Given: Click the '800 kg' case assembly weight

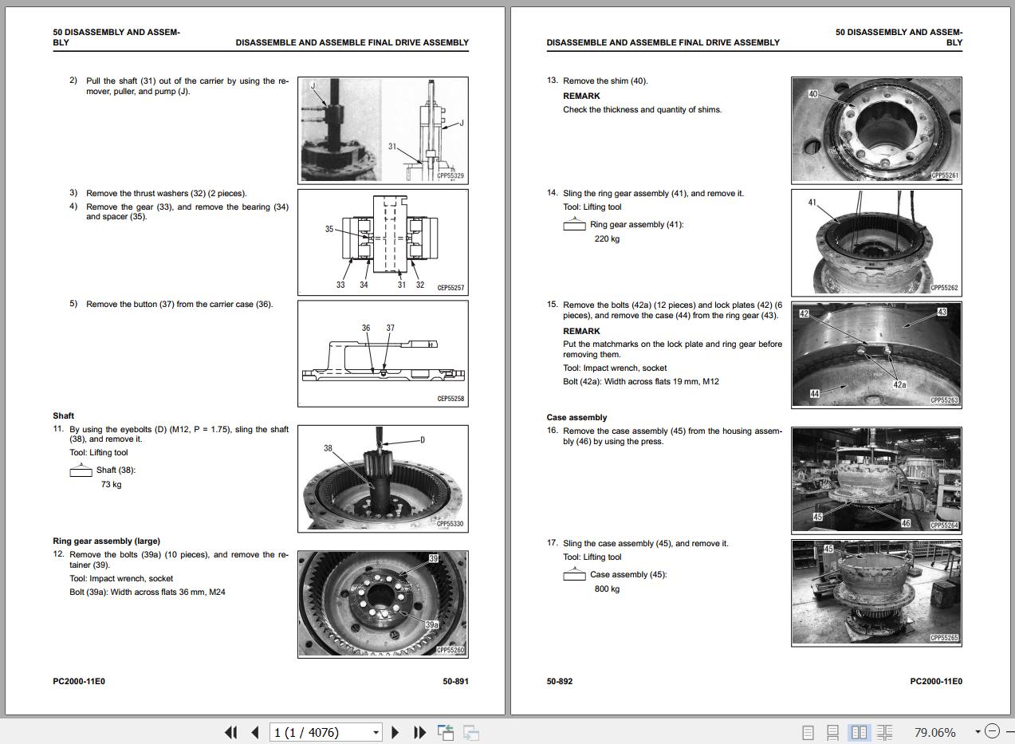Looking at the screenshot, I should (x=607, y=589).
